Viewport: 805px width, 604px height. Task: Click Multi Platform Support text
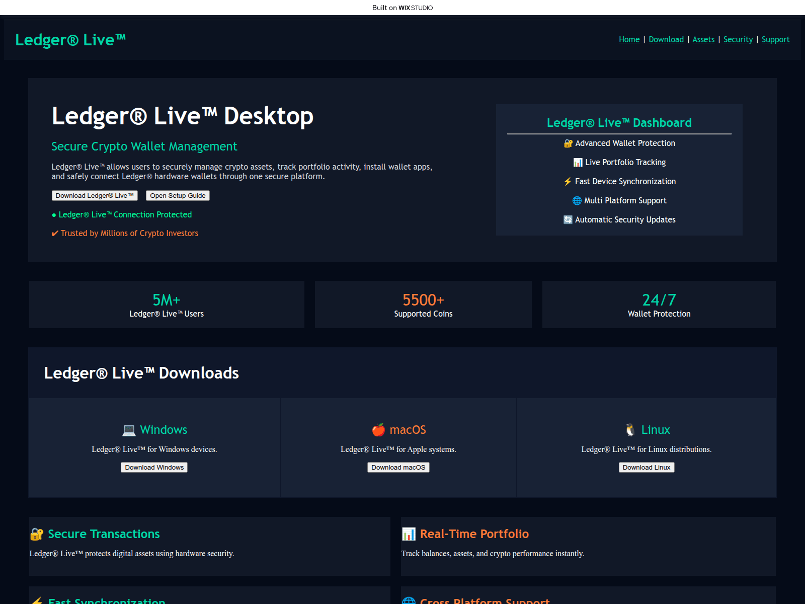pyautogui.click(x=625, y=201)
